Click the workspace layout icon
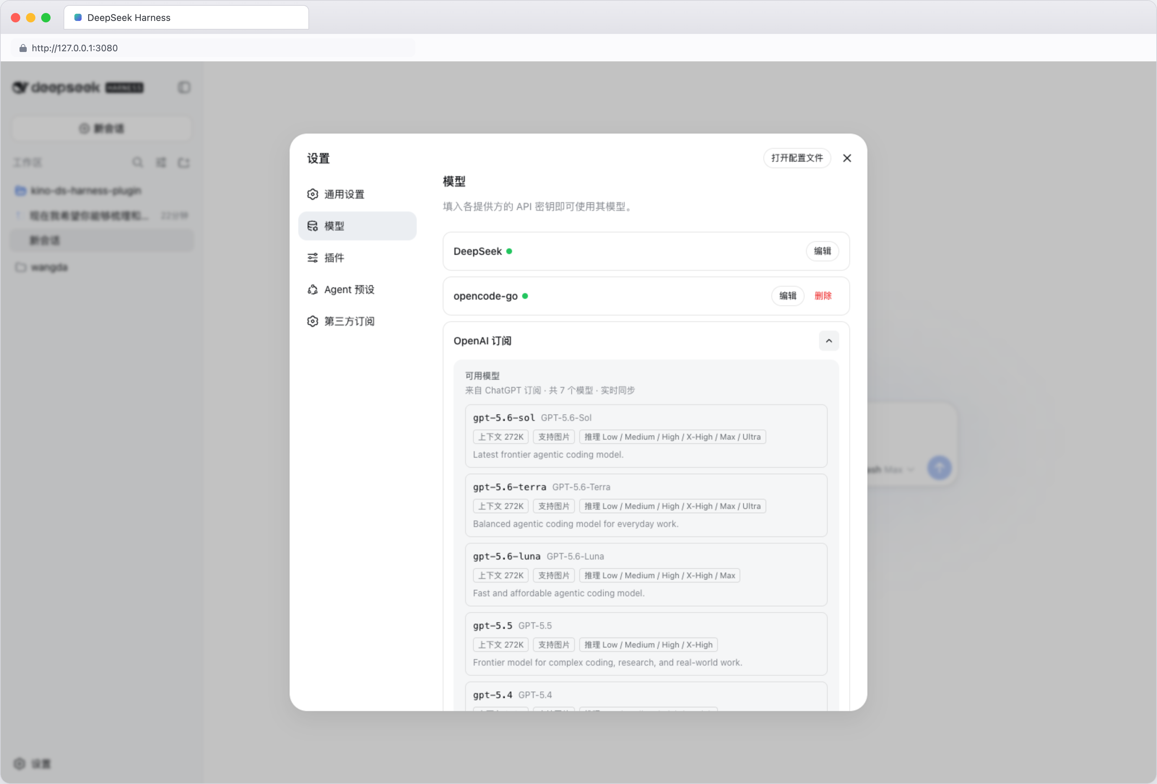The width and height of the screenshot is (1157, 784). [161, 163]
